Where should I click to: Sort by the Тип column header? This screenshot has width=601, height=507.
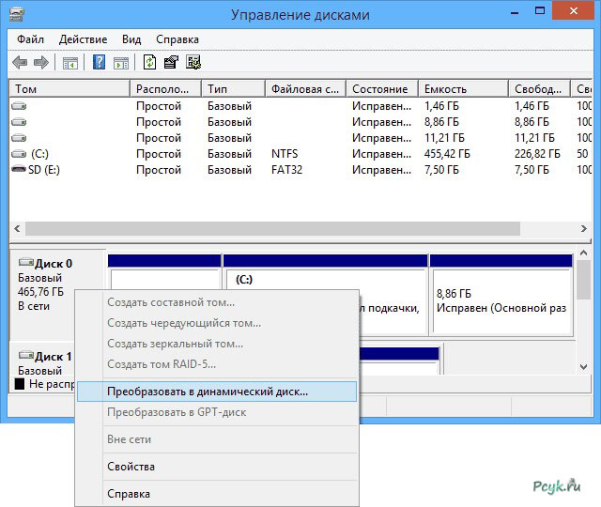[x=234, y=89]
